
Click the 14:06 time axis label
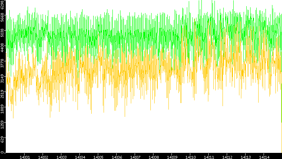pos(117,157)
